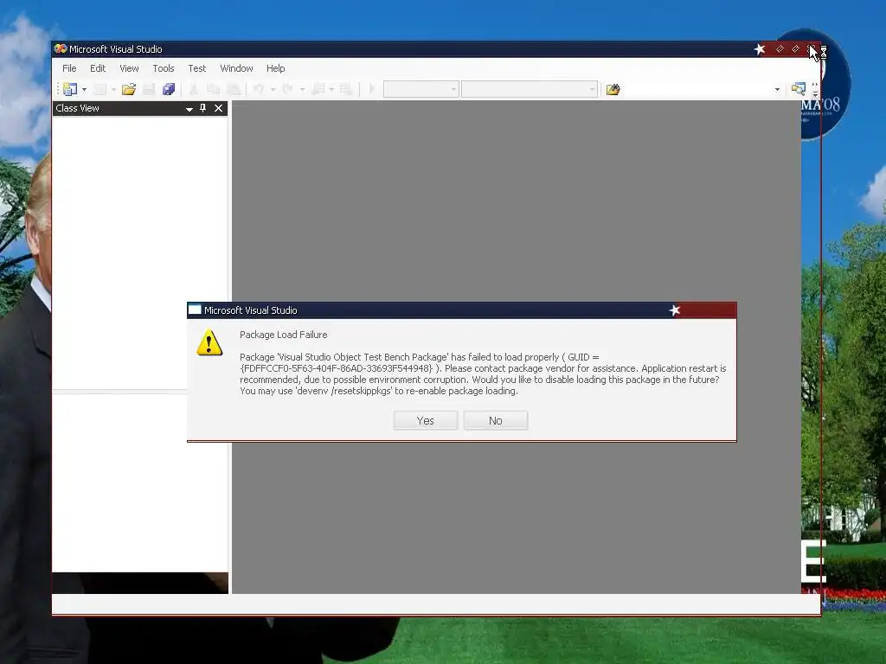Open the Redo history dropdown arrow
This screenshot has height=664, width=886.
click(x=302, y=89)
